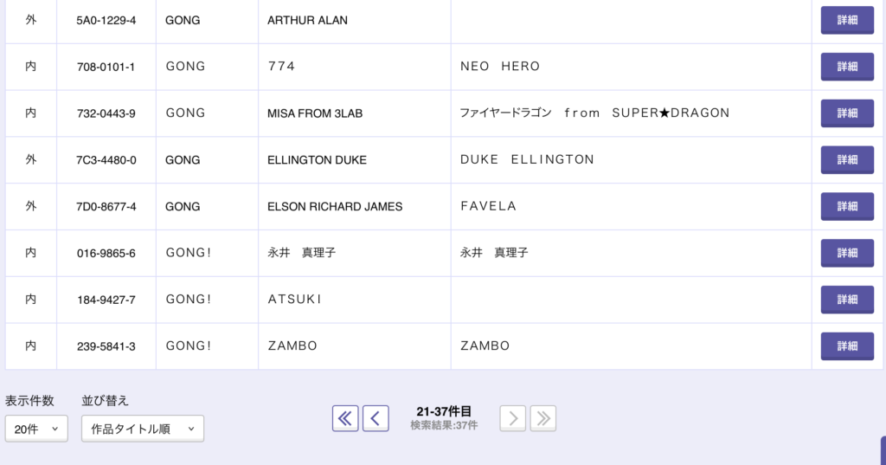Click artist name DUKE ELLINGTON

click(x=527, y=159)
